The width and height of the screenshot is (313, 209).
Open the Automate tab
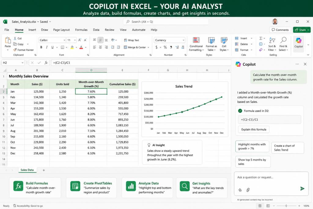pos(138,30)
